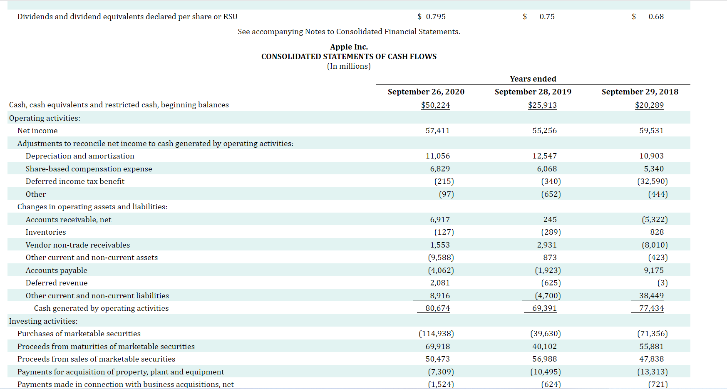Screen dimensions: 727x389
Task: Click the 'Dividends and dividend equivalents declared per share or RSU' label
Action: click(x=127, y=17)
